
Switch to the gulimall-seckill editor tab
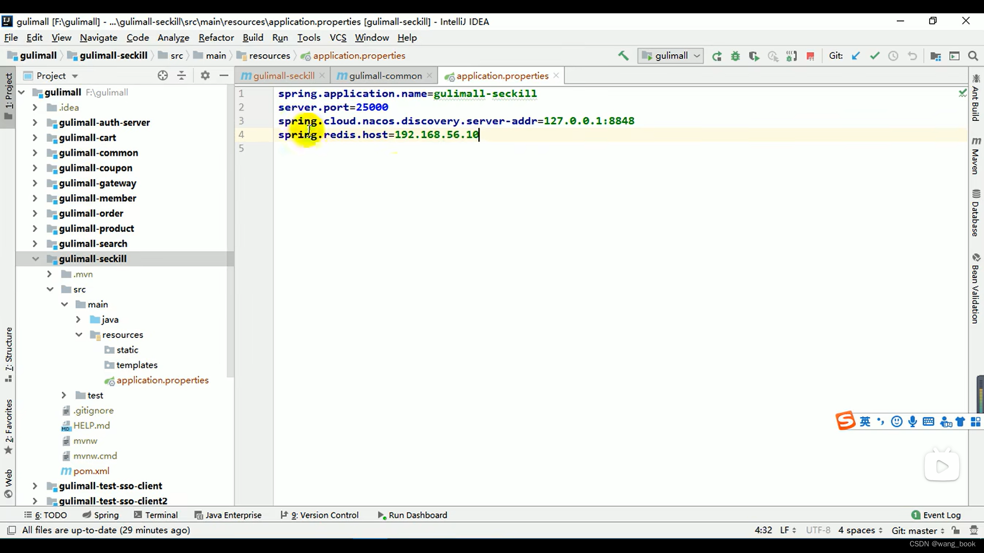pyautogui.click(x=283, y=75)
